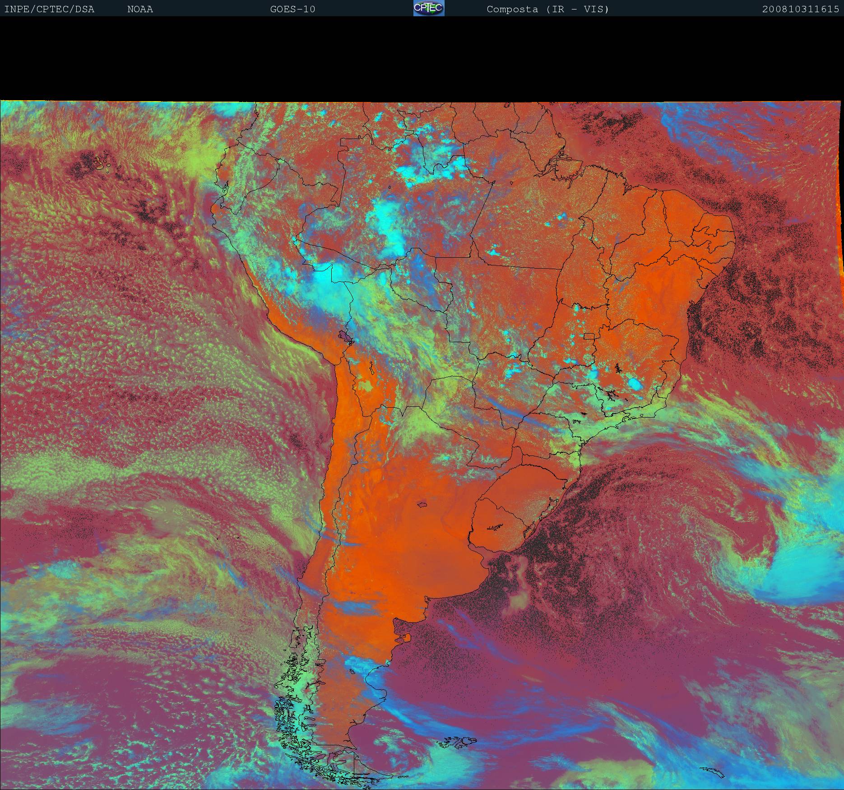The height and width of the screenshot is (790, 844).
Task: Select the Composta (IR - VIS) caption
Action: tap(548, 9)
